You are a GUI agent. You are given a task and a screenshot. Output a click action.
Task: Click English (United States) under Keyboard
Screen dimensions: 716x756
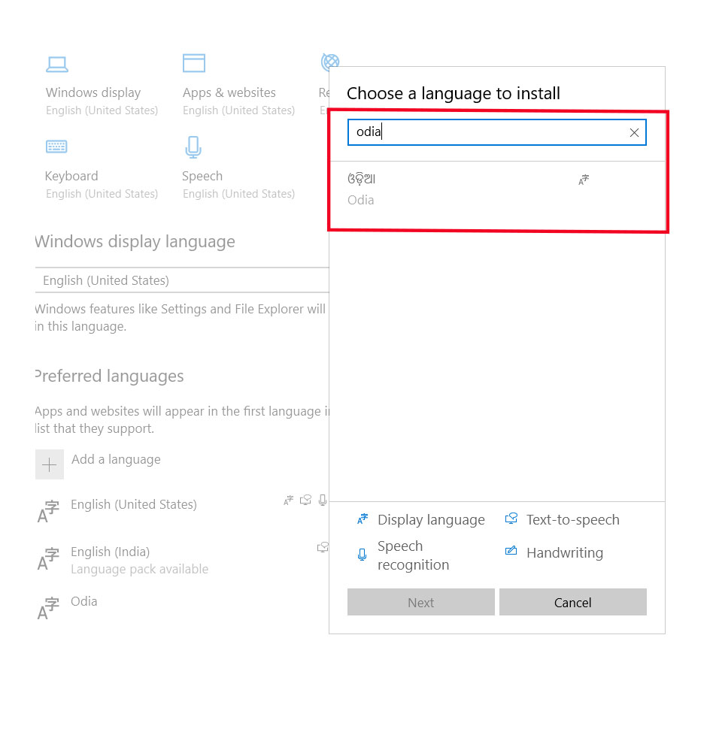pos(102,194)
